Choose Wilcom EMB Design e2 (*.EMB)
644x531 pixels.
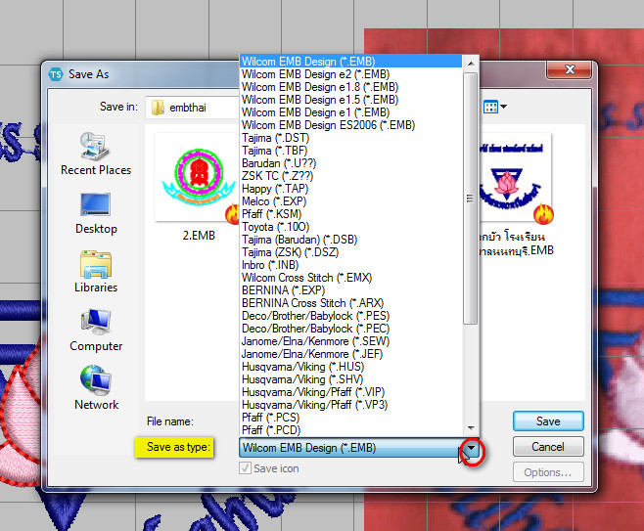click(351, 74)
